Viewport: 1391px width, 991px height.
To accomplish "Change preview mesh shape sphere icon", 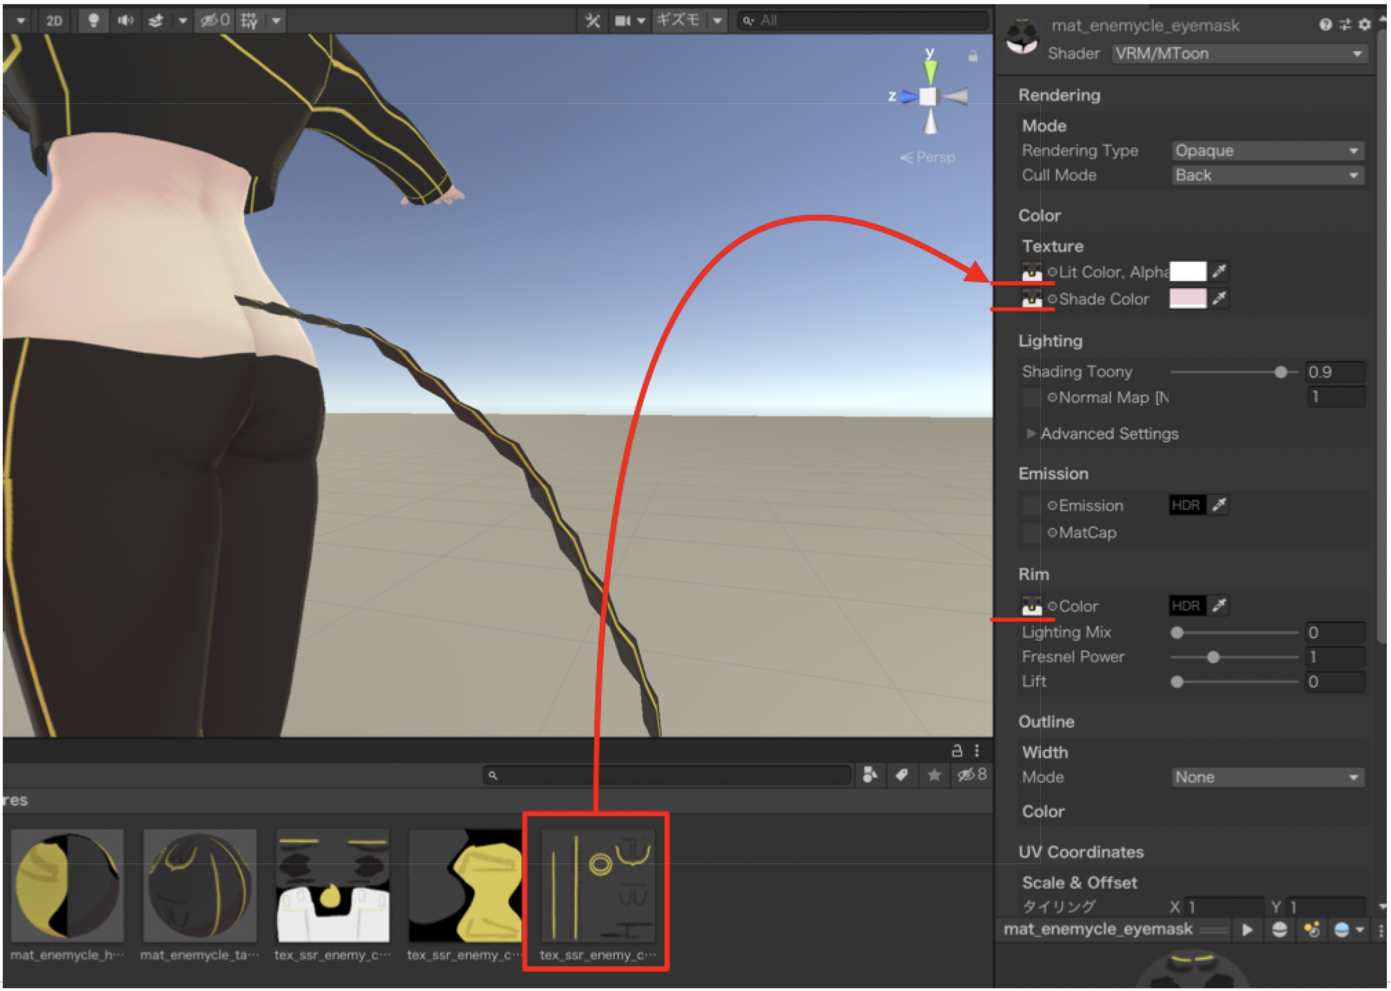I will pyautogui.click(x=1279, y=930).
